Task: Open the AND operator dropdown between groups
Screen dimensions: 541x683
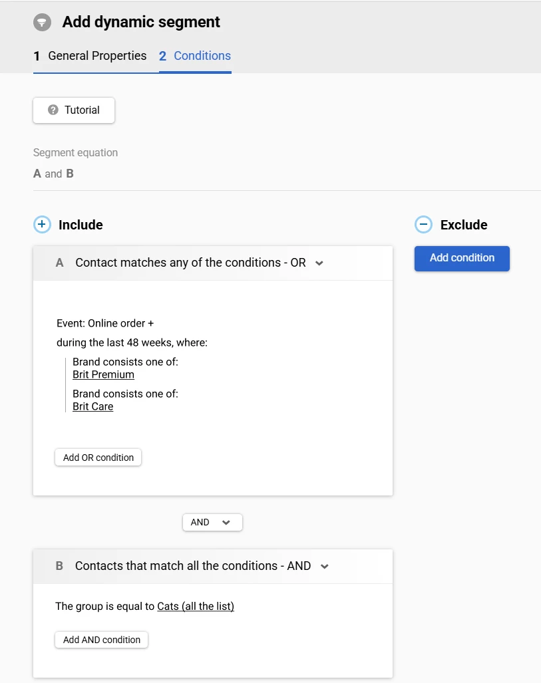Action: [212, 522]
